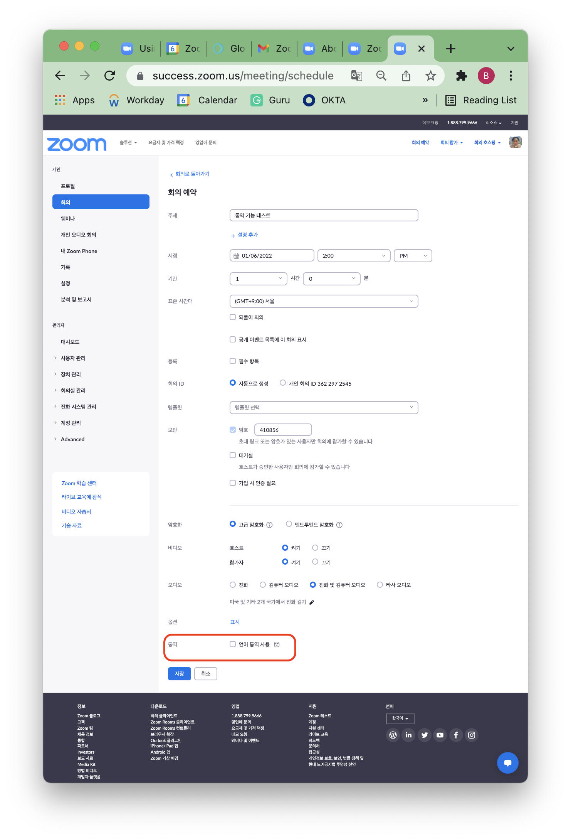Open the Chrome profile avatar B

(486, 76)
